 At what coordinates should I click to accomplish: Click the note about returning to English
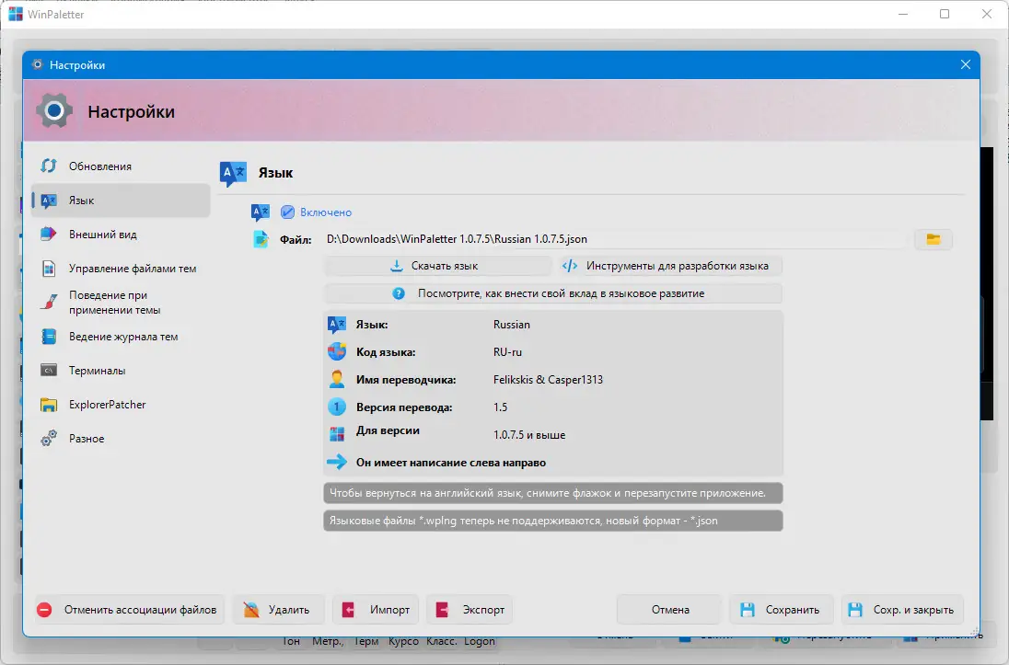[x=552, y=493]
